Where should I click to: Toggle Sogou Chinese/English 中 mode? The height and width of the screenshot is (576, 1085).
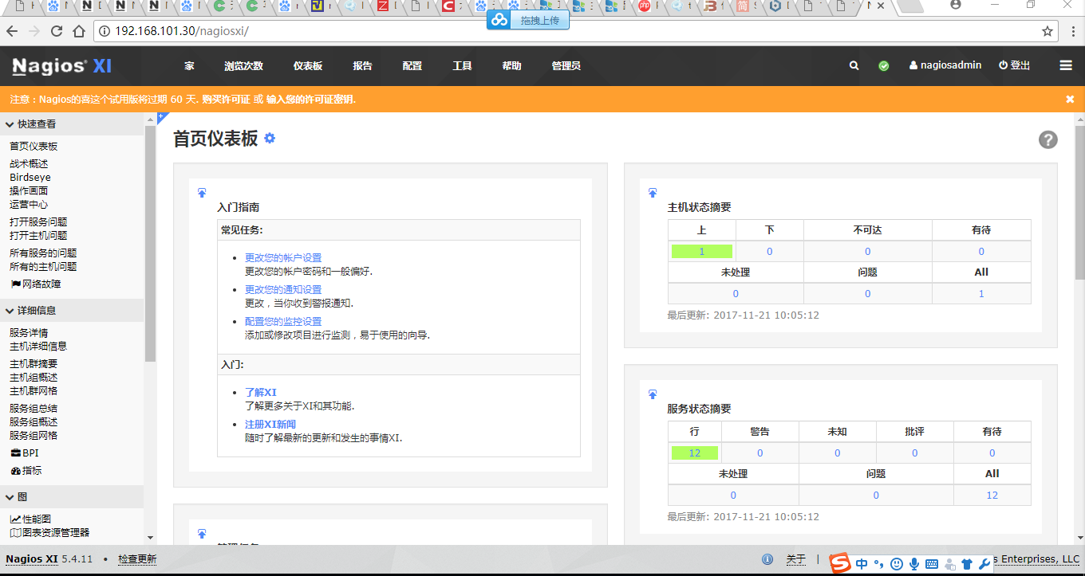pos(862,564)
